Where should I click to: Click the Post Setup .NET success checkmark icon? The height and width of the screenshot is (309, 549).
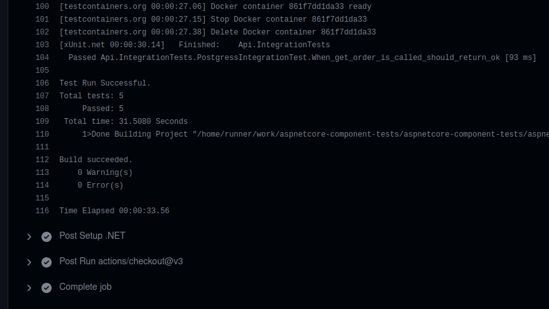47,237
